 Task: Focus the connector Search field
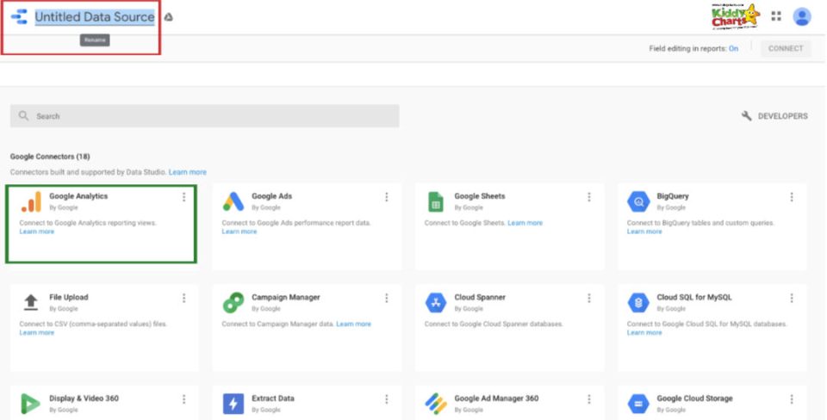click(x=205, y=116)
